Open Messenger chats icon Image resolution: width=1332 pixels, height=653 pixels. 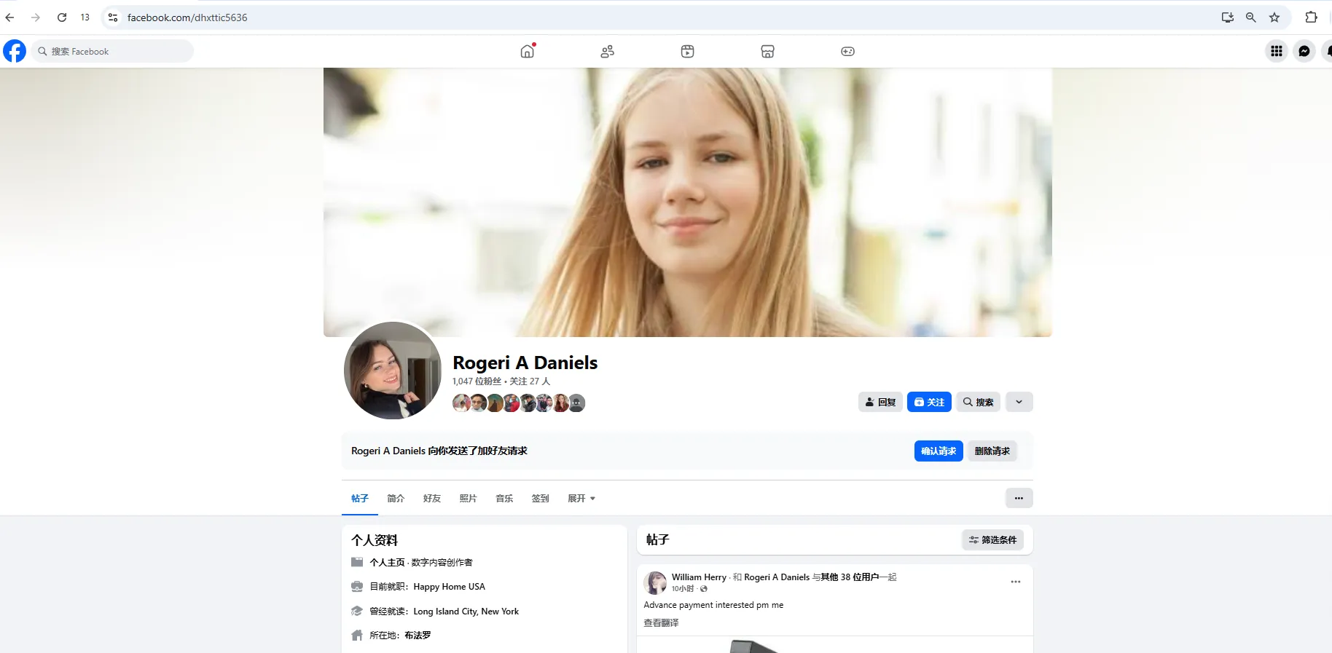click(x=1304, y=51)
